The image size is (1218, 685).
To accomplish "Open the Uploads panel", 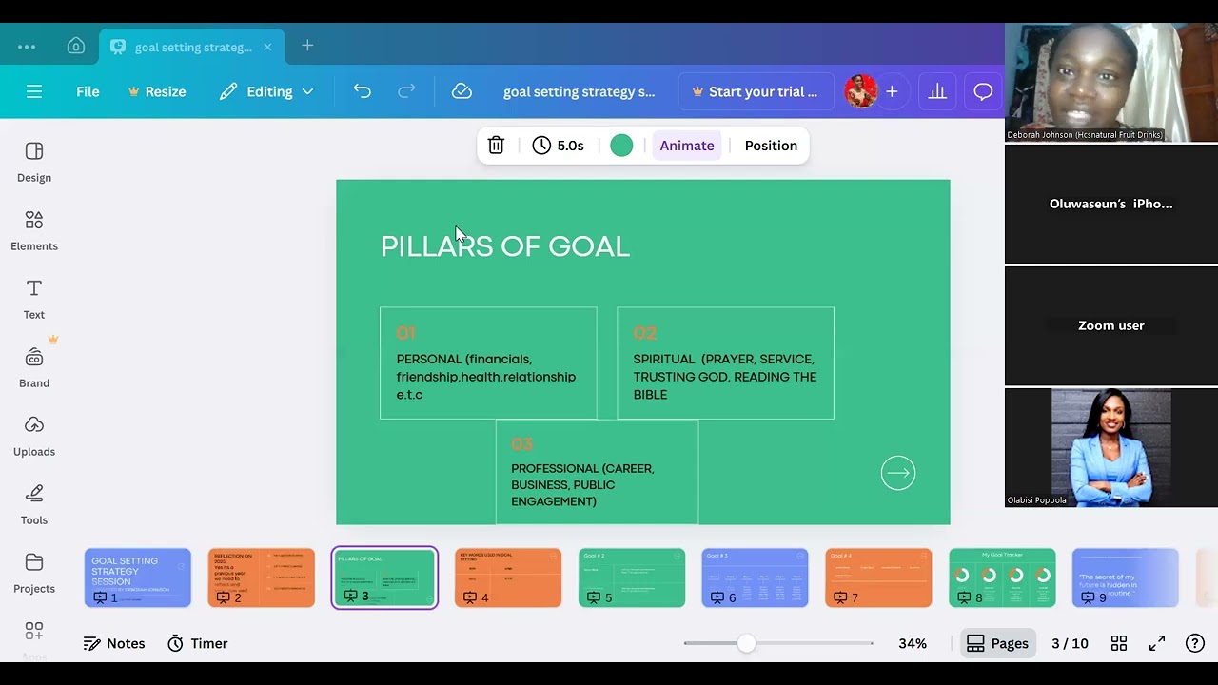I will (34, 436).
